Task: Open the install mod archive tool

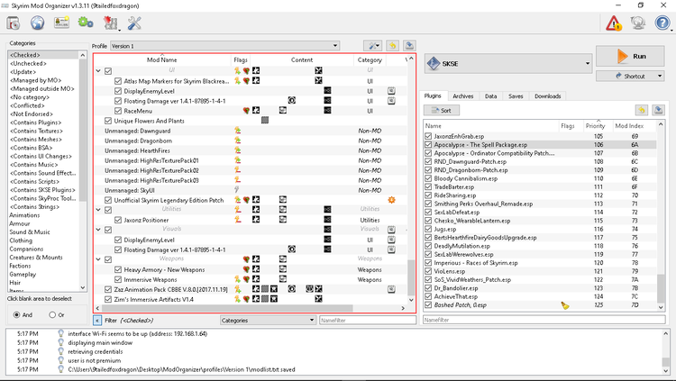Action: (x=13, y=23)
